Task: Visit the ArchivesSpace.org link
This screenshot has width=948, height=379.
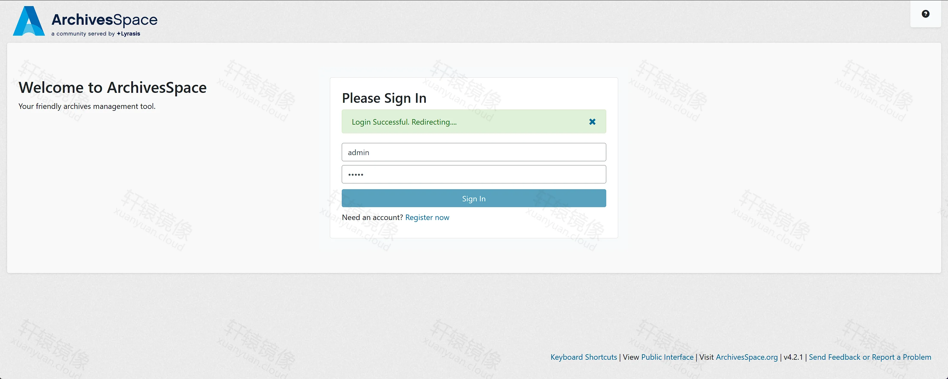Action: coord(747,357)
